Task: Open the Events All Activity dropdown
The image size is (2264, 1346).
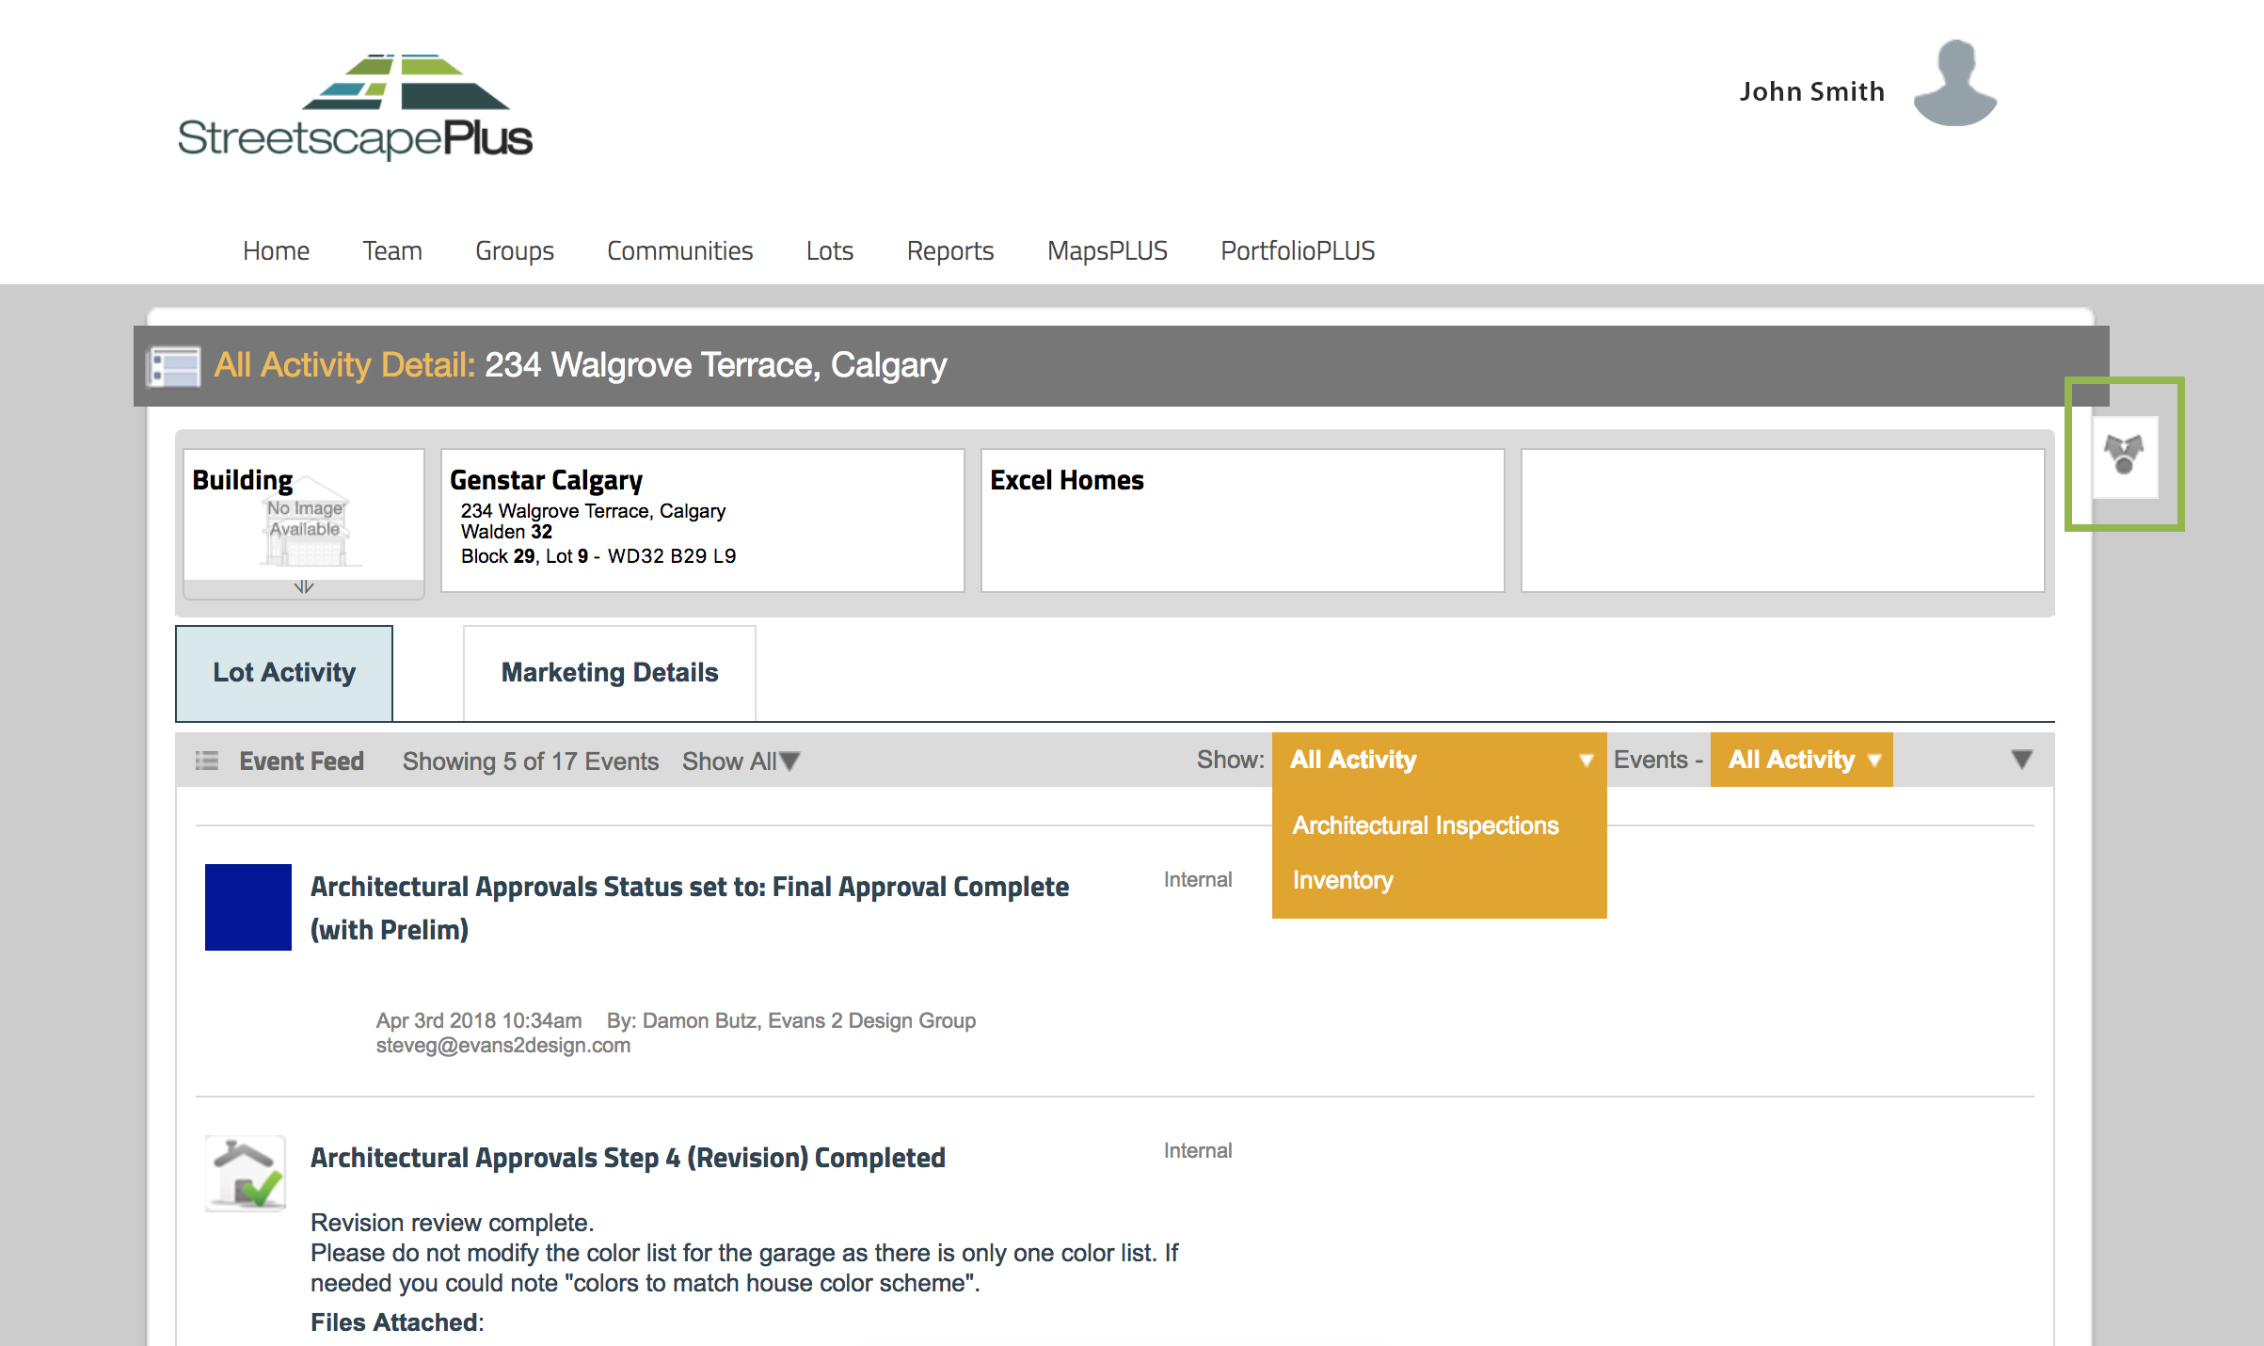Action: [x=1801, y=760]
